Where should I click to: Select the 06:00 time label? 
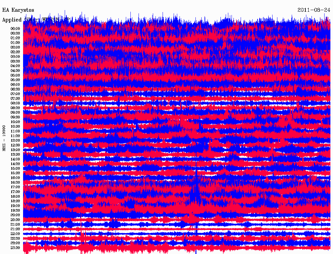click(15, 85)
